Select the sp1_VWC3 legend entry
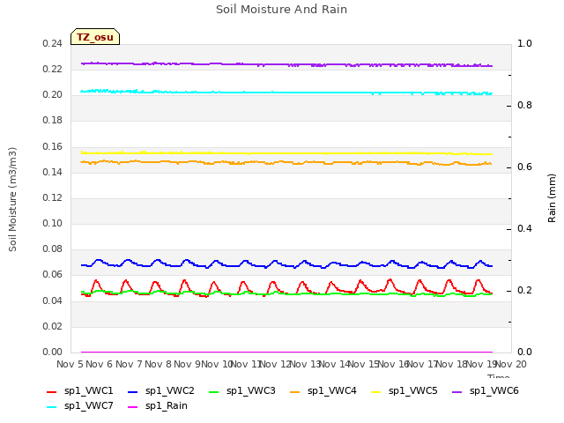 click(242, 391)
